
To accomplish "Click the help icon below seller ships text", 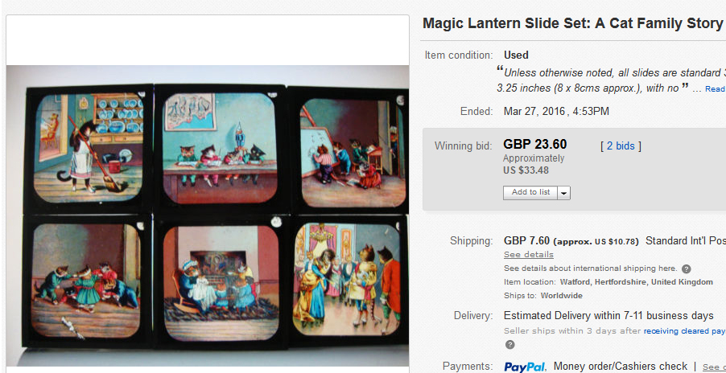I will click(x=509, y=345).
